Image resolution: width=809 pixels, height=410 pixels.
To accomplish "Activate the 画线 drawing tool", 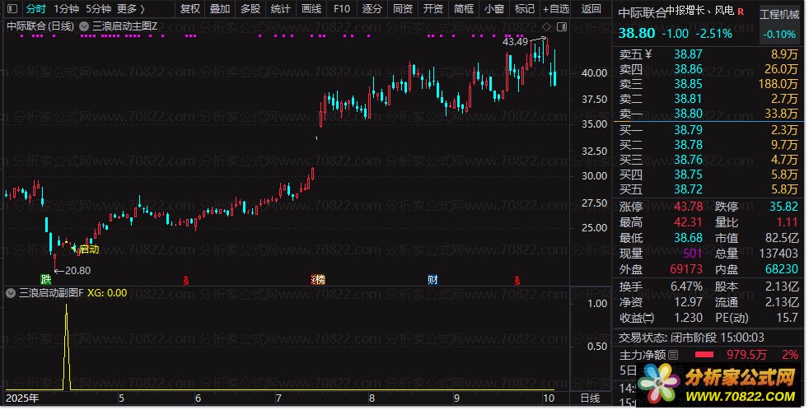I will 311,9.
